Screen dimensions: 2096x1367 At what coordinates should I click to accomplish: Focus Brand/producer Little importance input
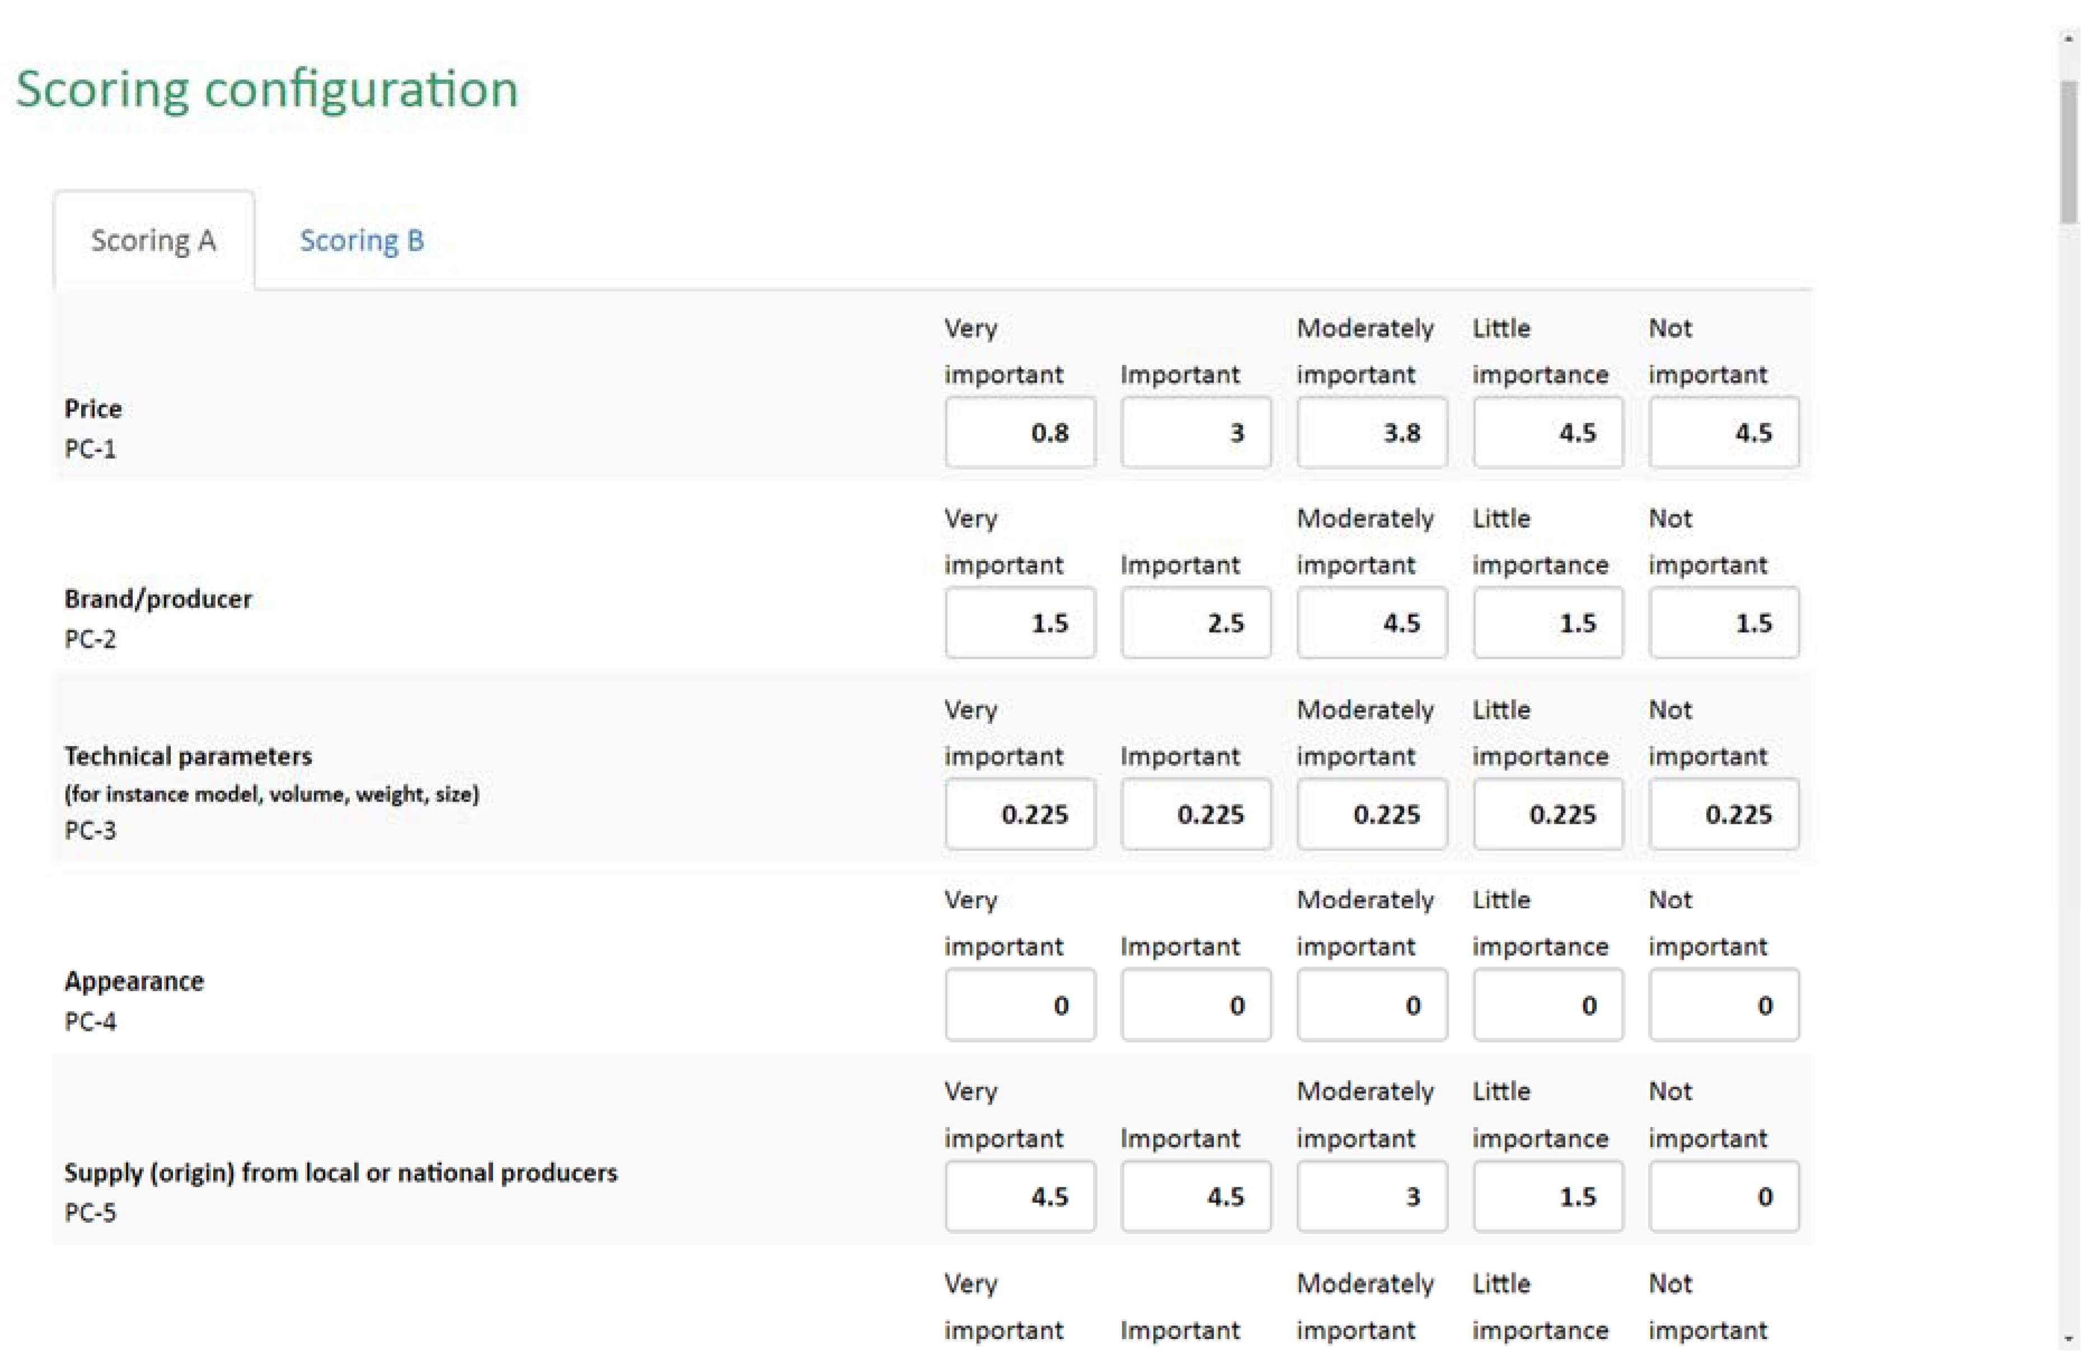[1548, 623]
